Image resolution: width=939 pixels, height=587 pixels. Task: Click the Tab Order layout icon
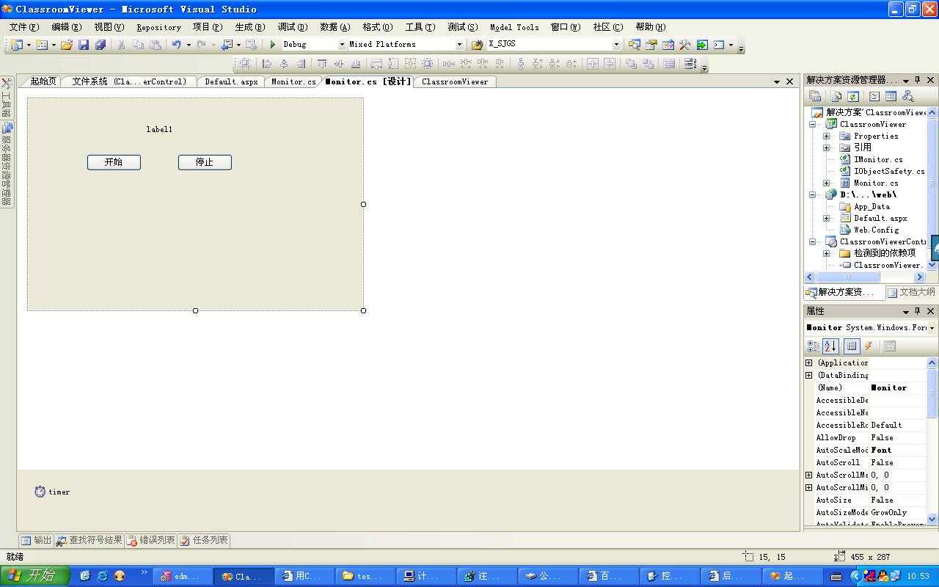(x=690, y=64)
